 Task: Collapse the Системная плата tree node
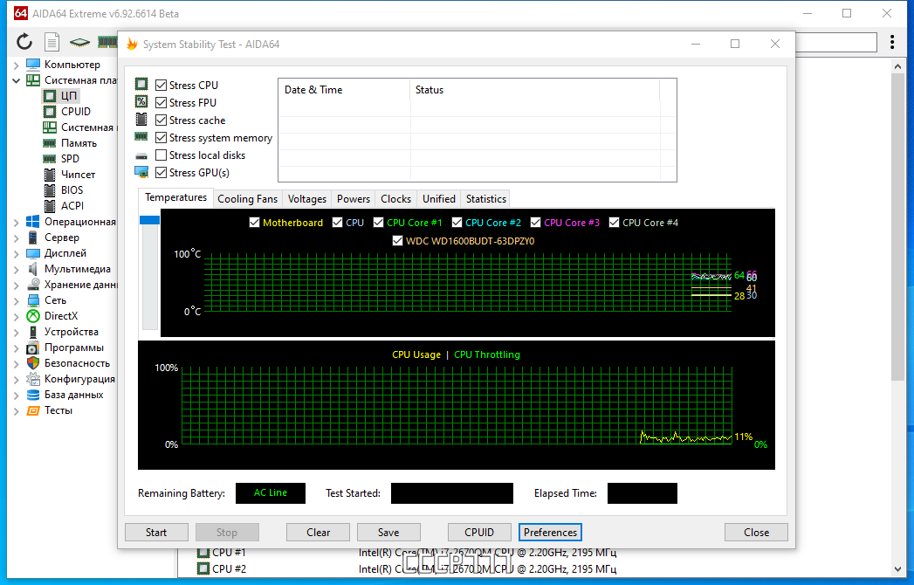(17, 80)
